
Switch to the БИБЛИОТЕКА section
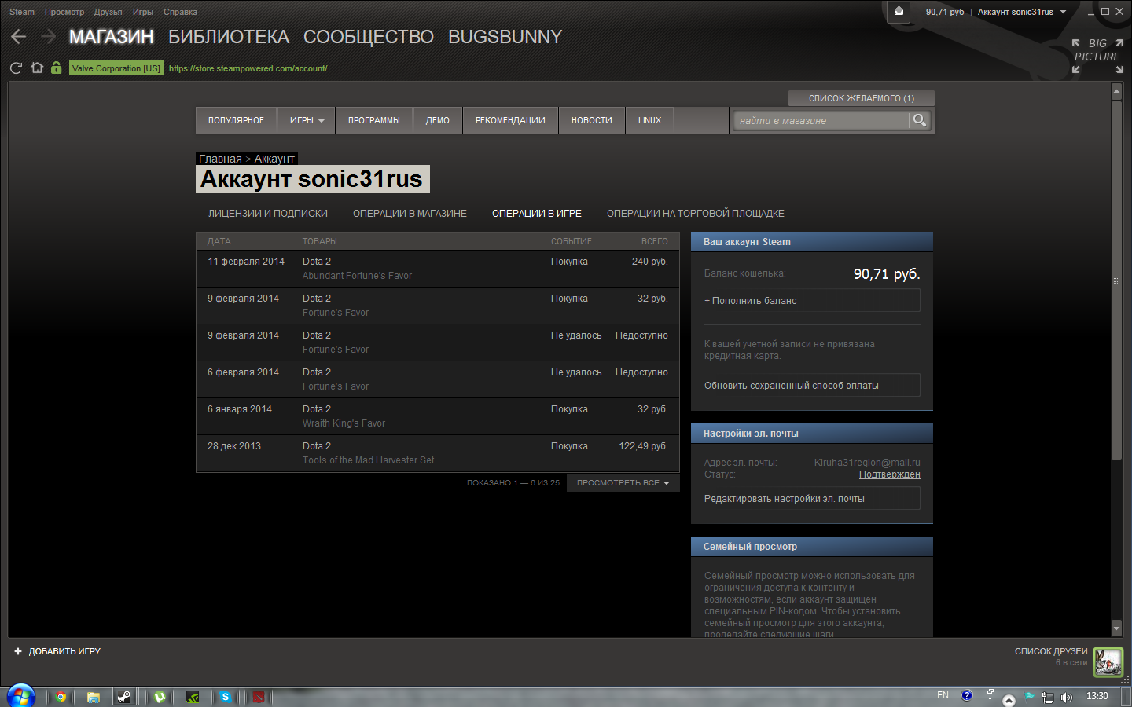pos(229,37)
